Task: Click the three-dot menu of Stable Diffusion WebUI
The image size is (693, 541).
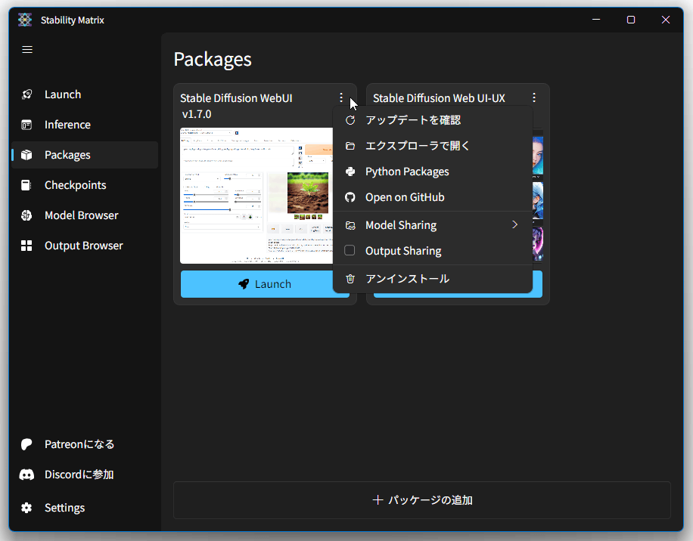Action: [340, 97]
